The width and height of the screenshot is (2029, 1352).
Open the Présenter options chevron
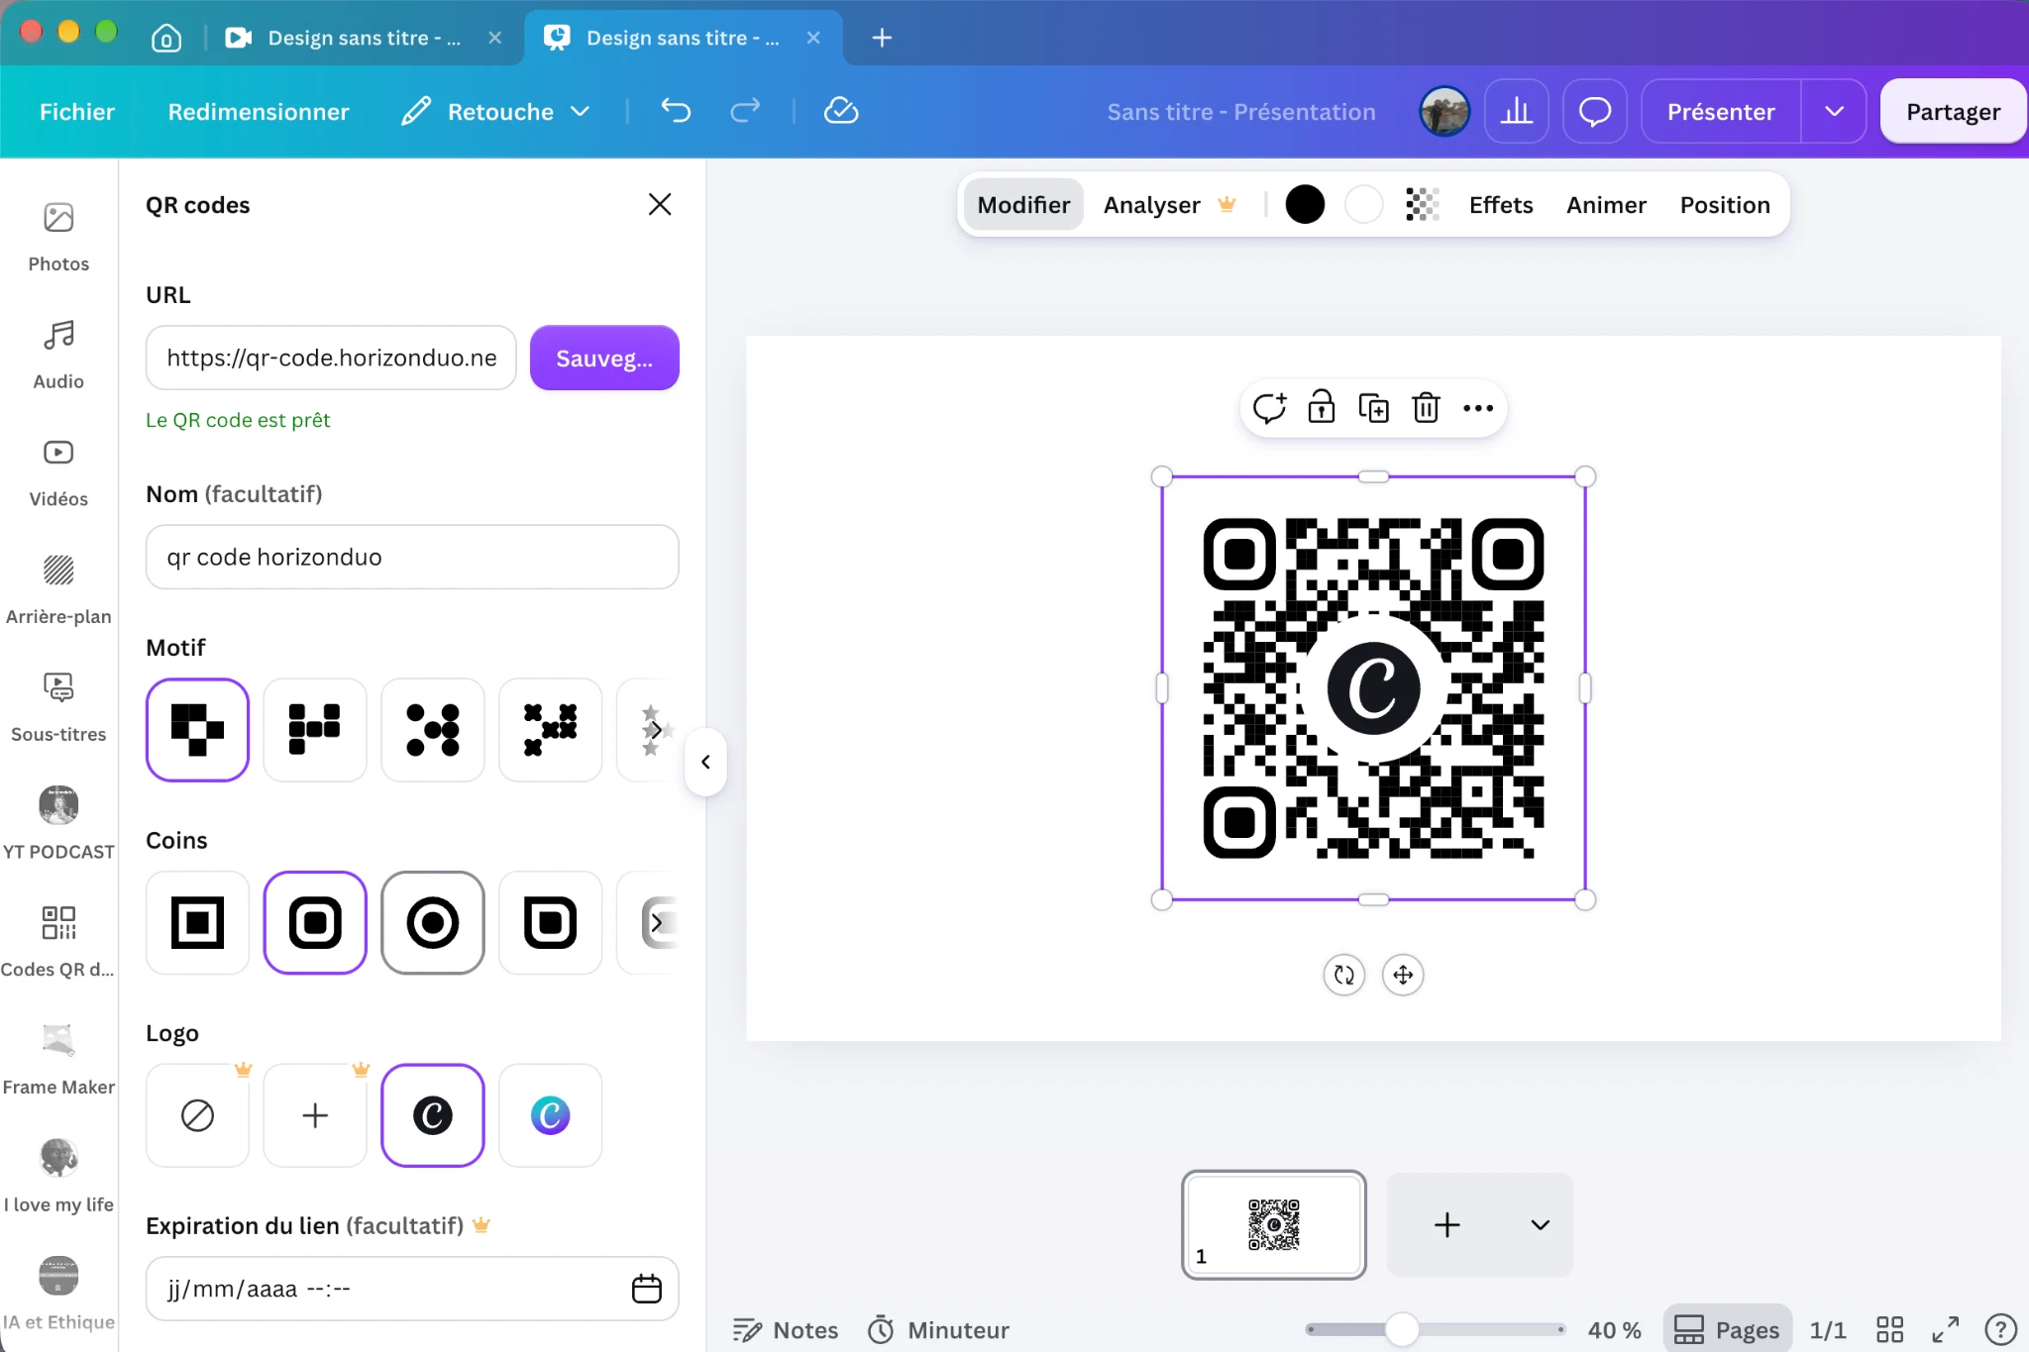(1834, 111)
